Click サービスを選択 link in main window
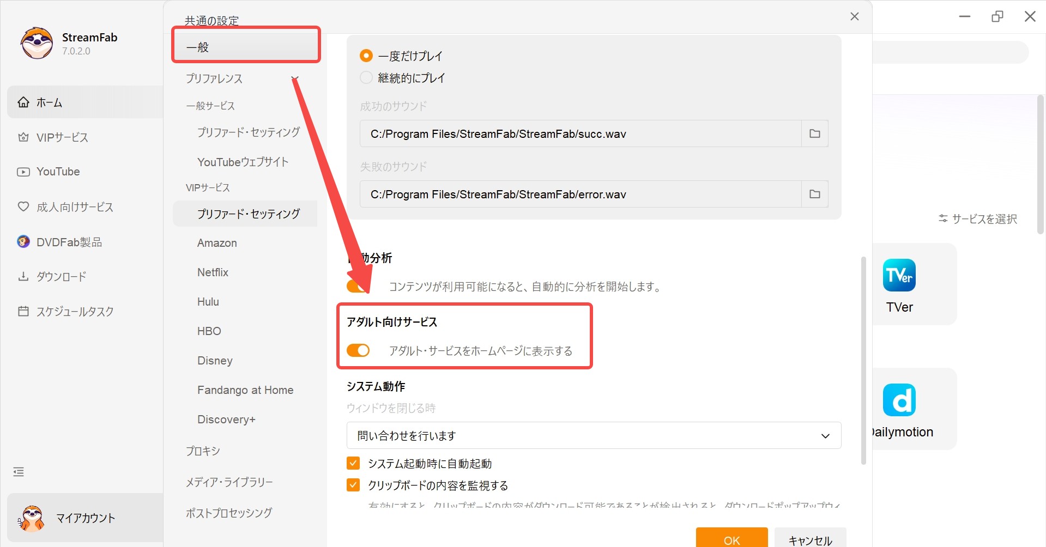 click(984, 218)
